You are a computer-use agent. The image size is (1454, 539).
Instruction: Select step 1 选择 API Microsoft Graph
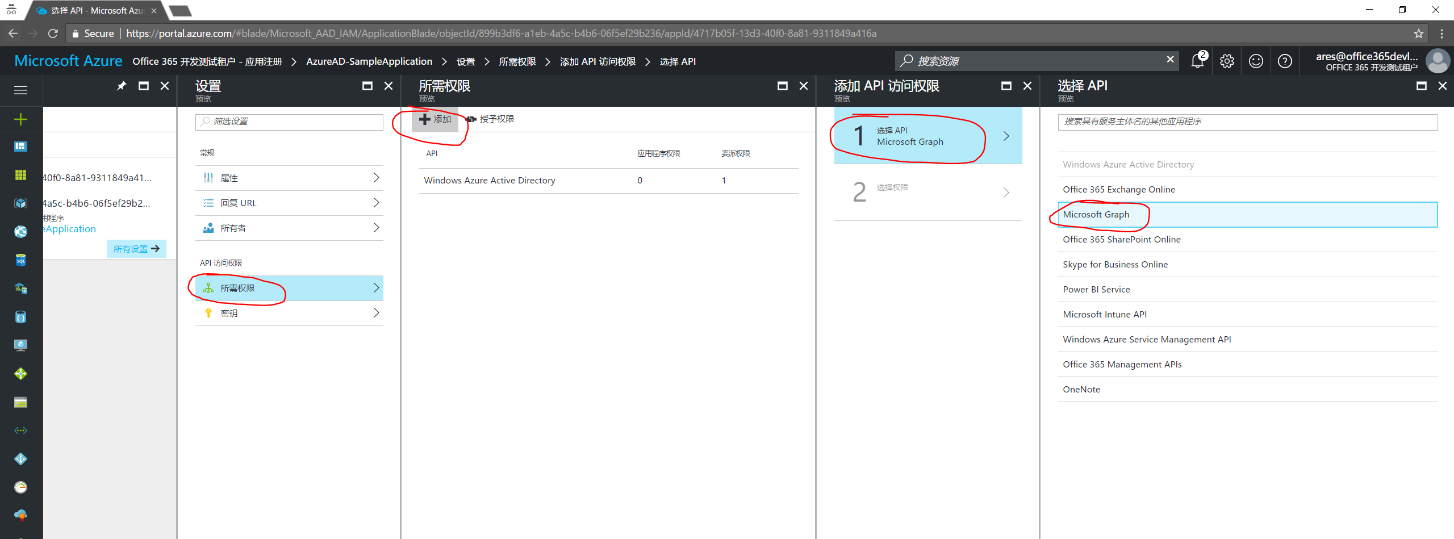point(928,136)
